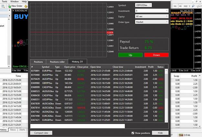Sort history by Investment column header
The width and height of the screenshot is (202, 137).
click(140, 67)
